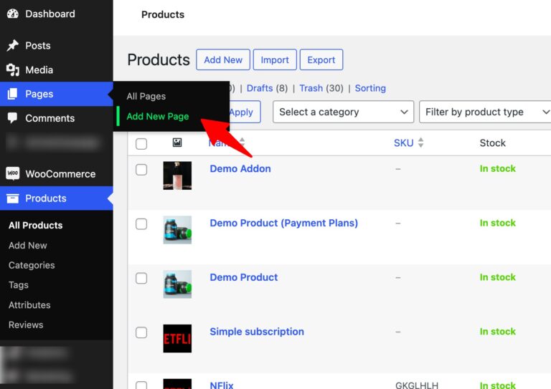Click the image column header icon

pyautogui.click(x=177, y=143)
